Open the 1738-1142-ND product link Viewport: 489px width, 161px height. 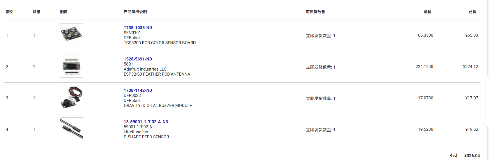tap(138, 90)
